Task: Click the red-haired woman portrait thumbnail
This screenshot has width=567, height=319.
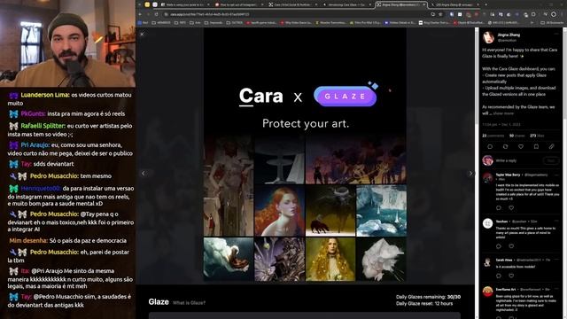Action: (x=280, y=211)
